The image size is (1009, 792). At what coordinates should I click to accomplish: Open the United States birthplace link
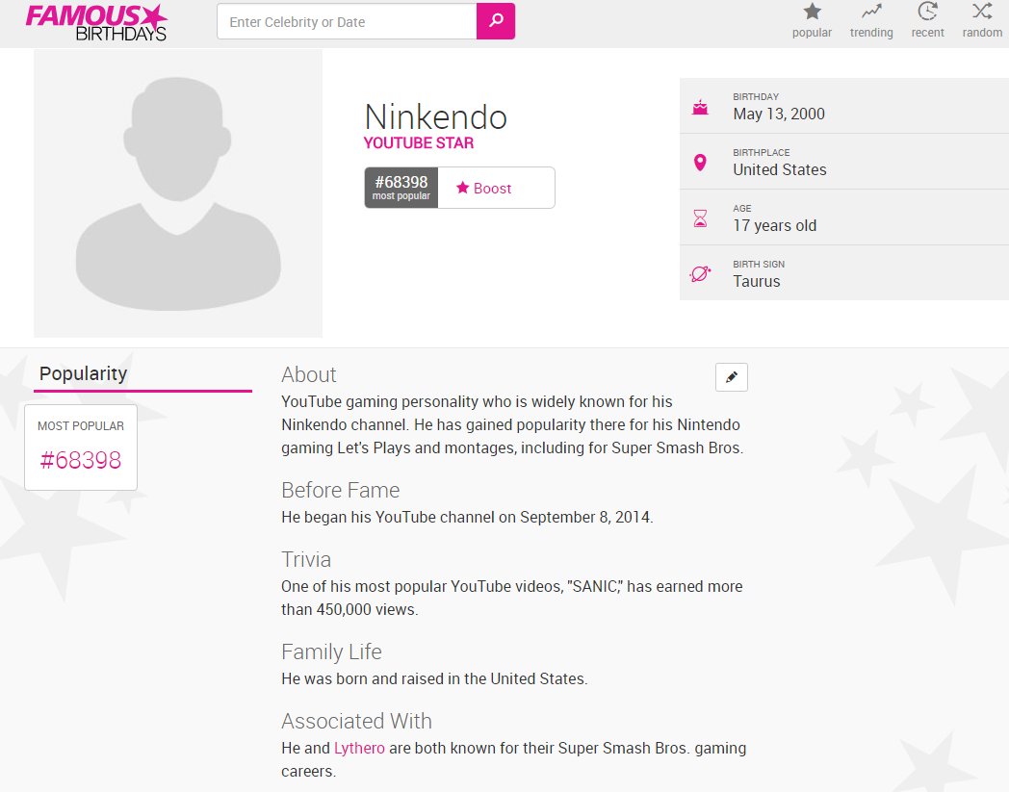tap(779, 170)
